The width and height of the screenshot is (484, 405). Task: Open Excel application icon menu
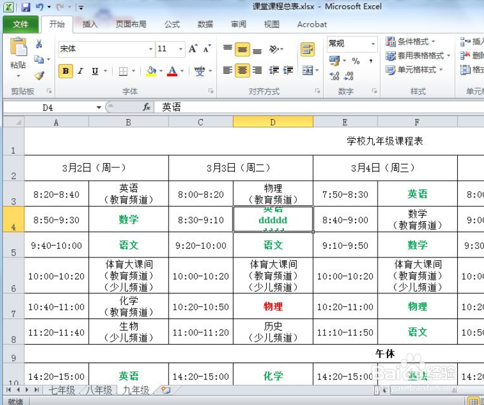pyautogui.click(x=8, y=7)
